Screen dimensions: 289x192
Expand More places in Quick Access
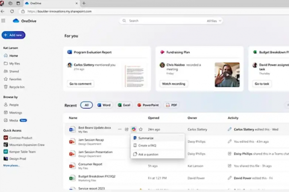point(12,165)
